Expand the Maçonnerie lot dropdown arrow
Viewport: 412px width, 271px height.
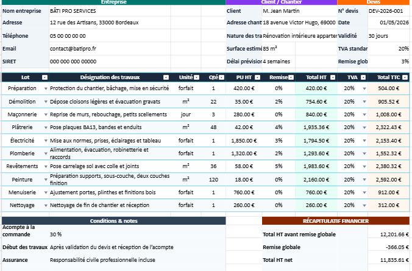coord(46,114)
